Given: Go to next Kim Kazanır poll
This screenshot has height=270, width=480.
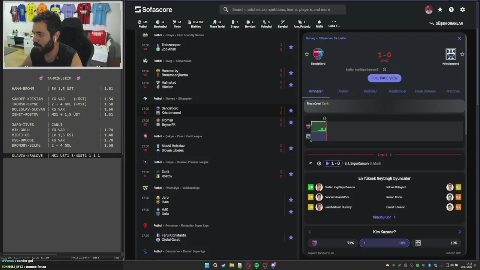Looking at the screenshot, I should (x=459, y=232).
